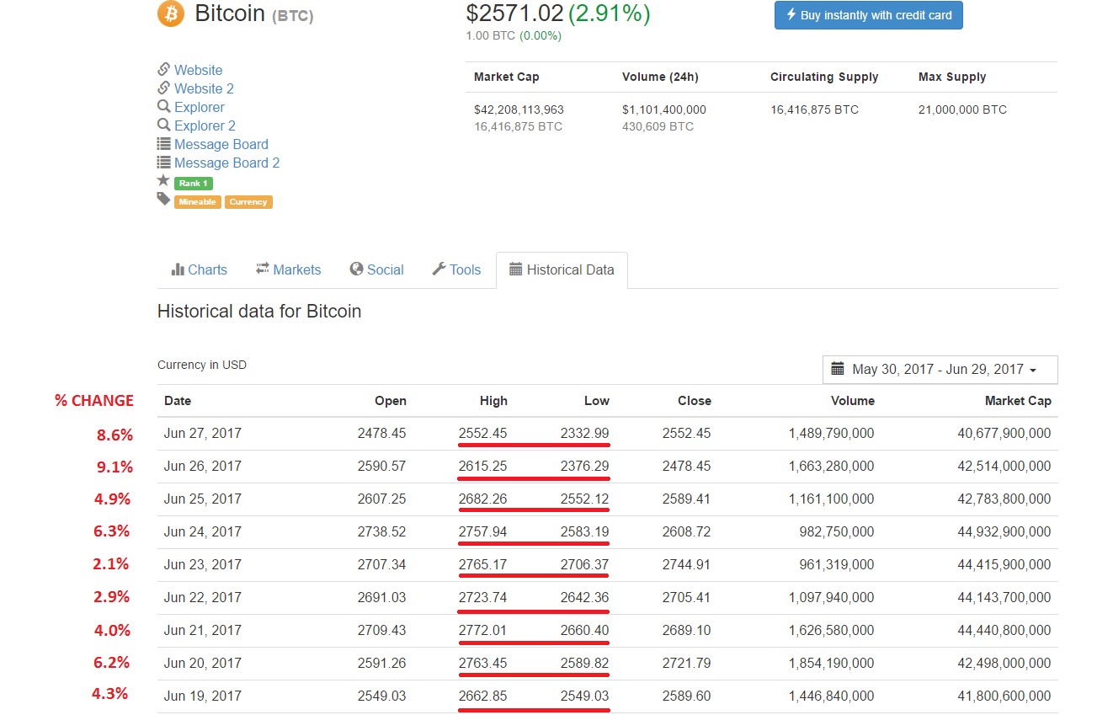Screen dimensions: 1097x715
Task: Click the "Jun 23, 2017" date cell
Action: pyautogui.click(x=203, y=564)
